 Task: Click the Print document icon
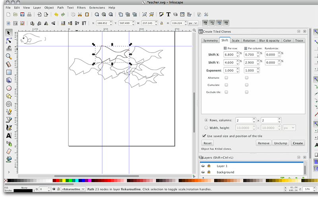pos(29,15)
